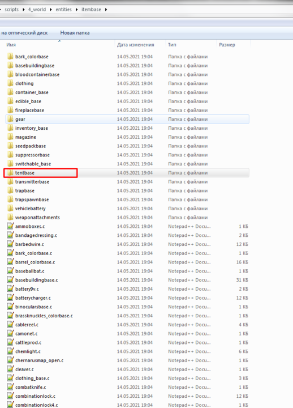Viewport: 293px width, 408px height.
Task: Click the 3 КБ size of clothing_base.c
Action: pos(243,378)
